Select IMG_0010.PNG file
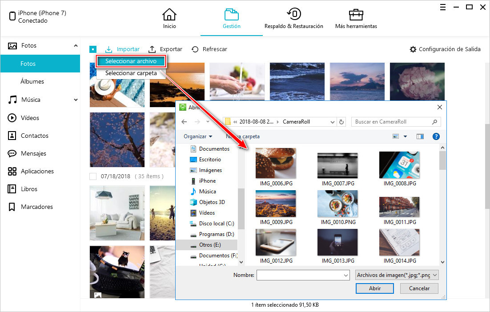 [338, 208]
